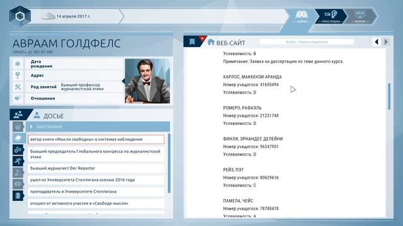Click the website panel vertical scrollbar
Viewport: 403px width, 226px height.
[389, 96]
